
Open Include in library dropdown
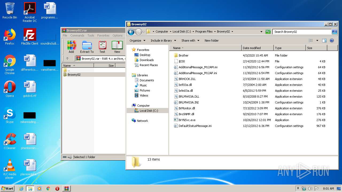pyautogui.click(x=163, y=41)
